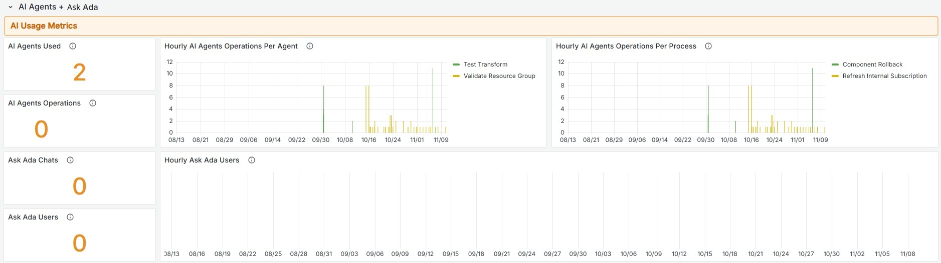This screenshot has height=263, width=941.
Task: Toggle Component Rollback legend series
Action: [872, 64]
